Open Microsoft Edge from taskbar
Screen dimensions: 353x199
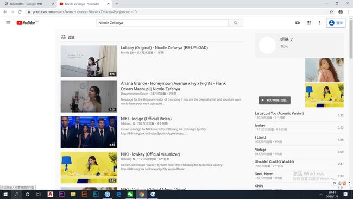(x=118, y=194)
